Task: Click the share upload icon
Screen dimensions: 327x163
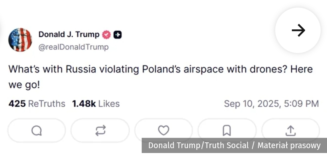Action: coord(290,131)
